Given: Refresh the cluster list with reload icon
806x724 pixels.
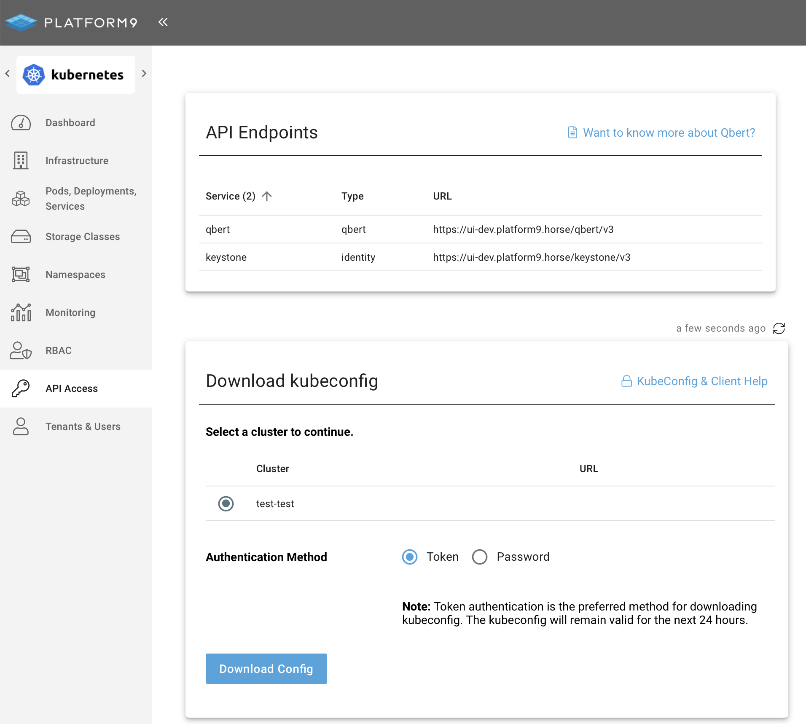Looking at the screenshot, I should click(x=779, y=328).
